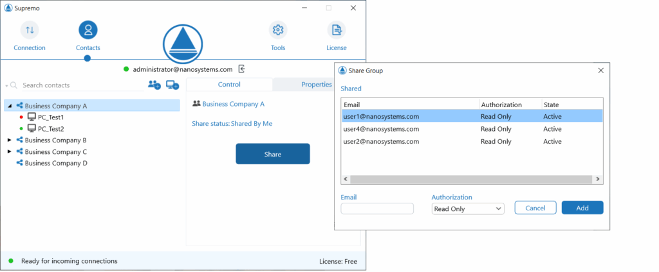The height and width of the screenshot is (272, 659).
Task: Select Business Company C in the tree
Action: click(x=55, y=151)
